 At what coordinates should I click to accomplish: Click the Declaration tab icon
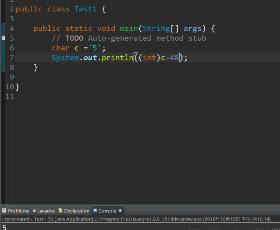60,211
